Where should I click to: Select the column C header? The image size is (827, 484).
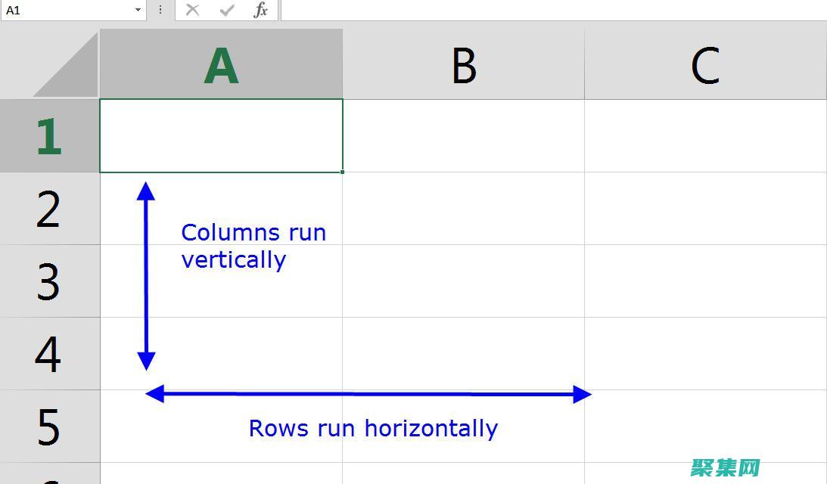tap(705, 65)
